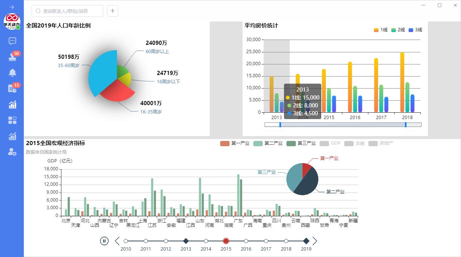Viewport: 461px width, 257px height.
Task: Go to previous year with left chevron
Action: point(117,241)
